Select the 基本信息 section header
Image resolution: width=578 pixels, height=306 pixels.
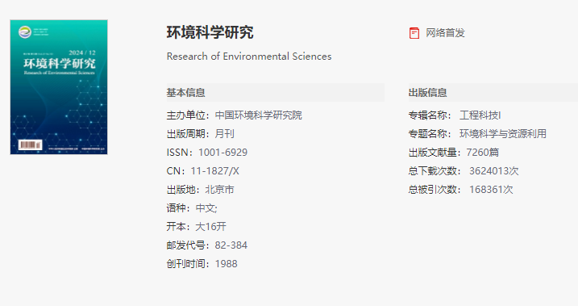[185, 92]
